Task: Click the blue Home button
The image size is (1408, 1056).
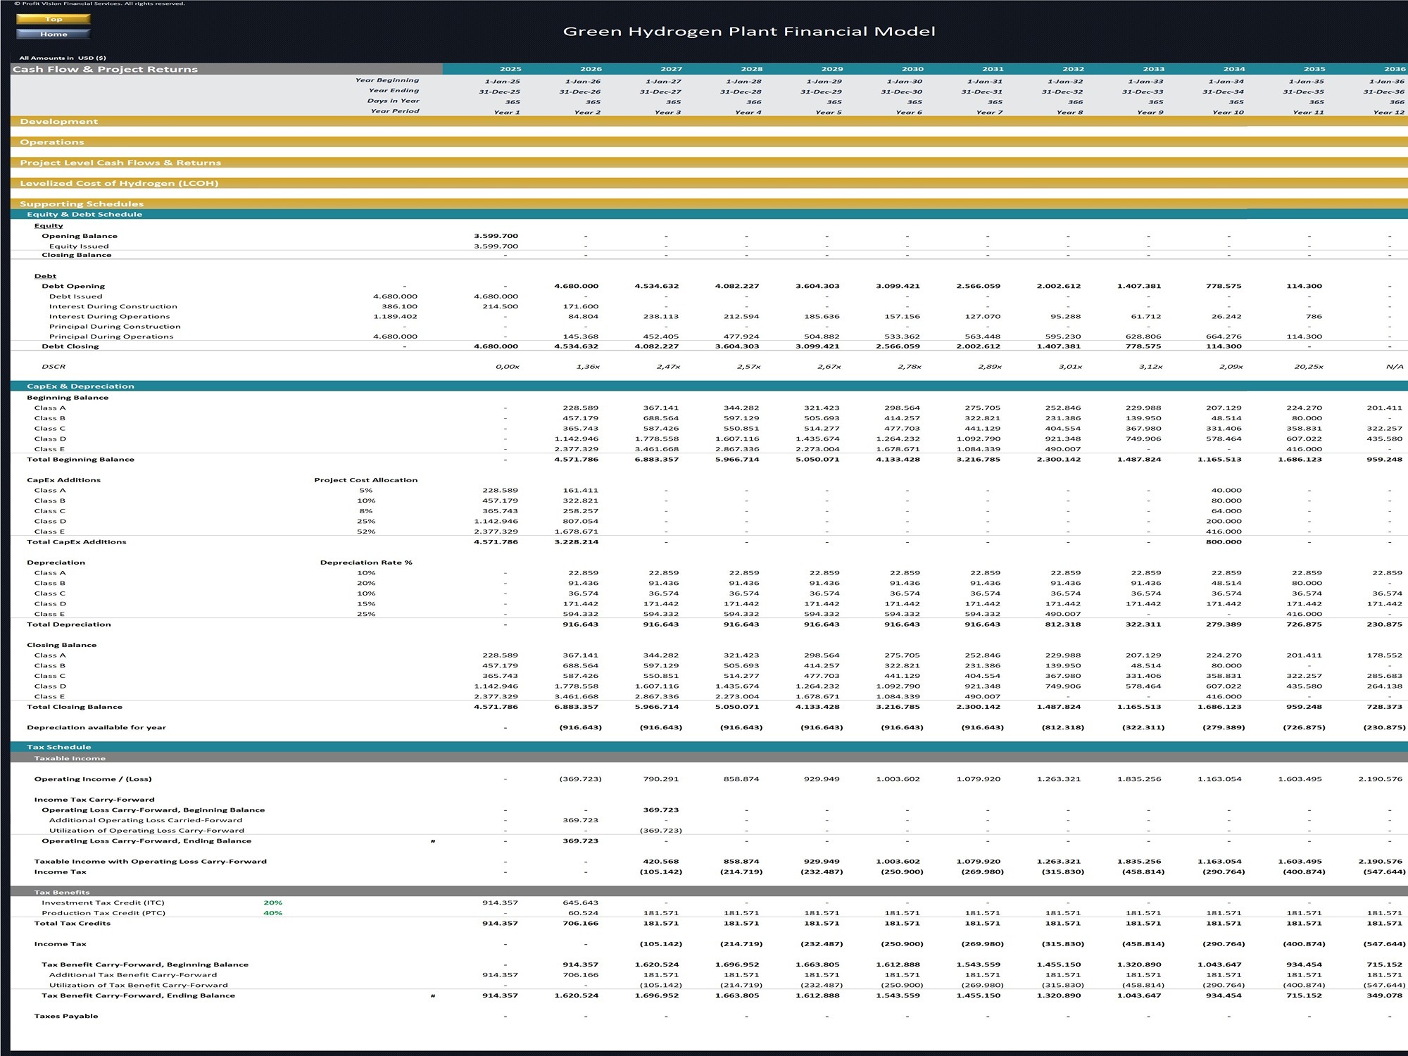Action: (54, 34)
